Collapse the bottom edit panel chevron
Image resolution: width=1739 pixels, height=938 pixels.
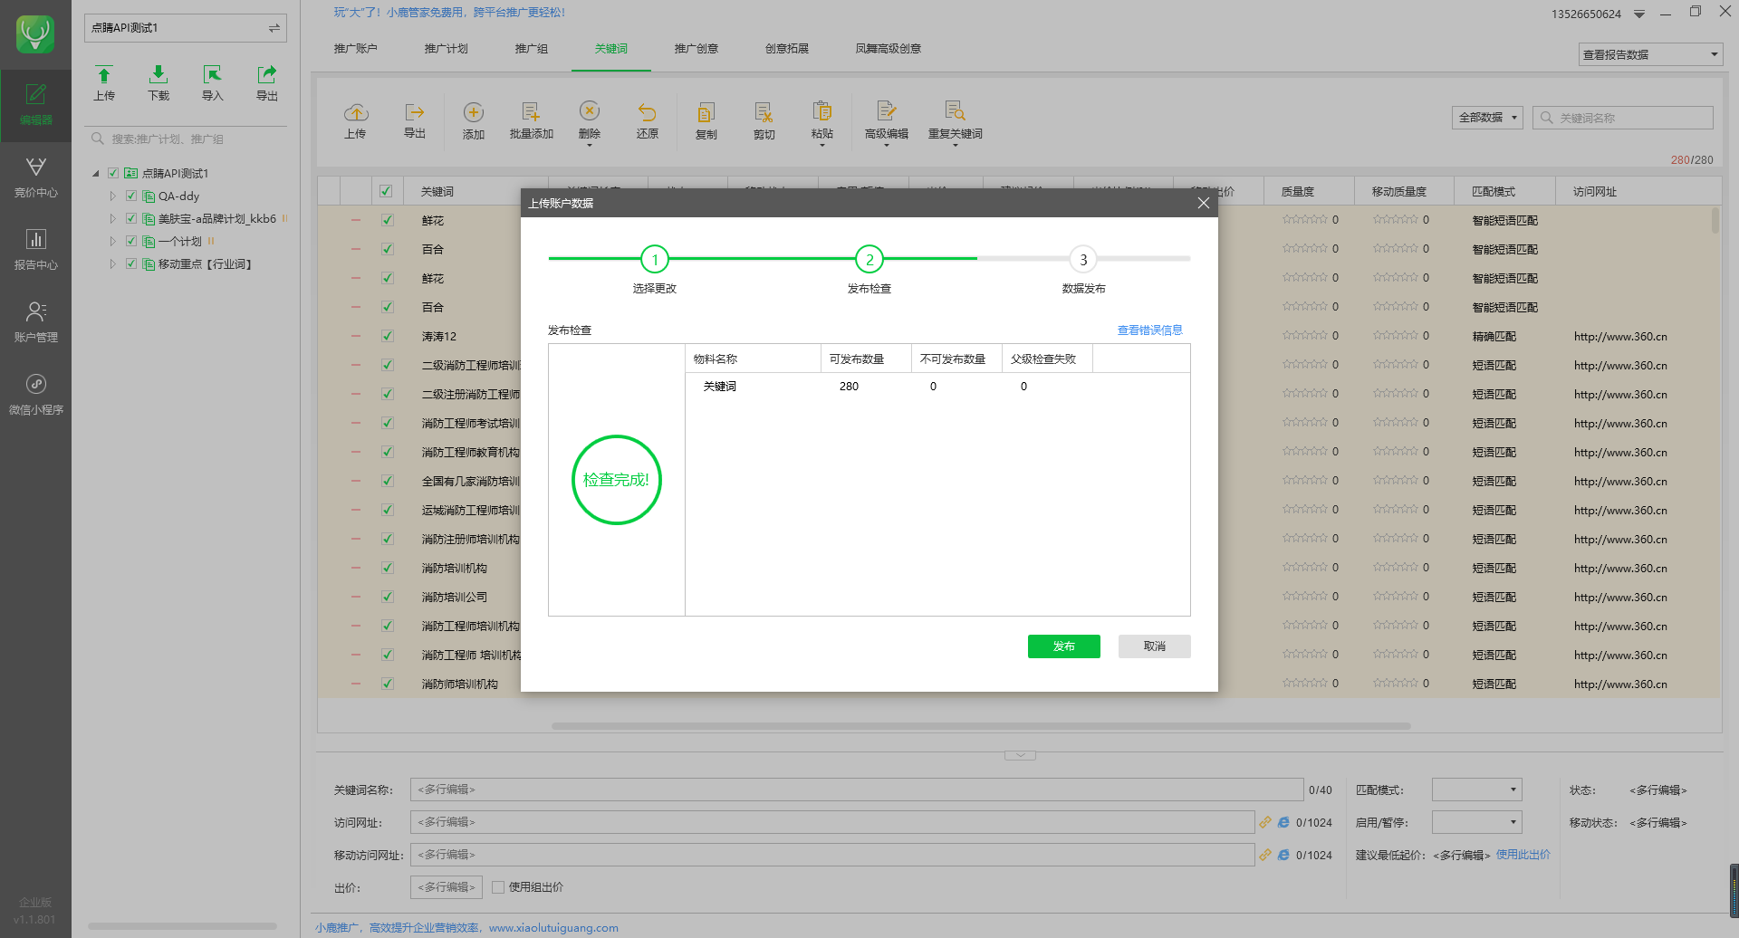point(1021,755)
